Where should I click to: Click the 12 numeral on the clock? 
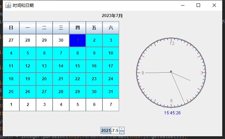pyautogui.click(x=172, y=43)
